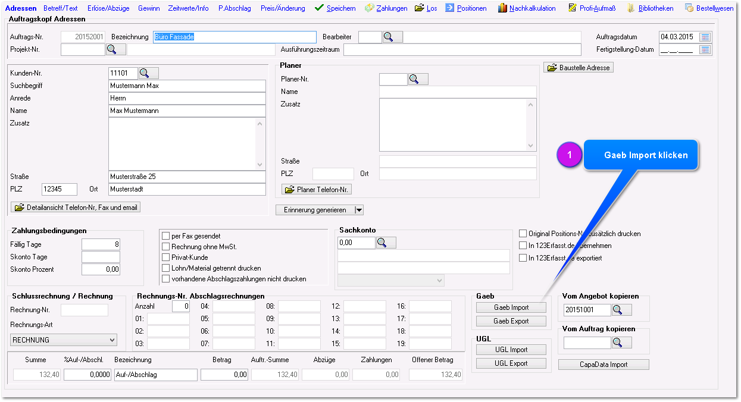Open the Auftragsdatum calendar picker
Viewport: 741px width, 402px height.
[x=706, y=37]
